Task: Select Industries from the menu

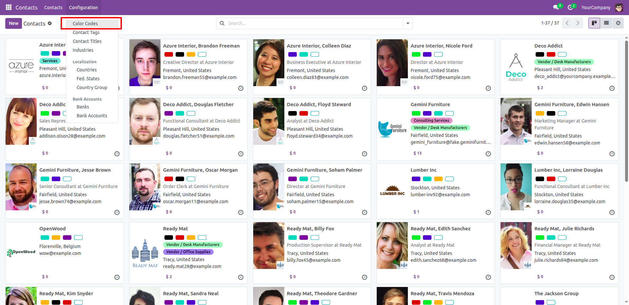Action: tap(92, 50)
